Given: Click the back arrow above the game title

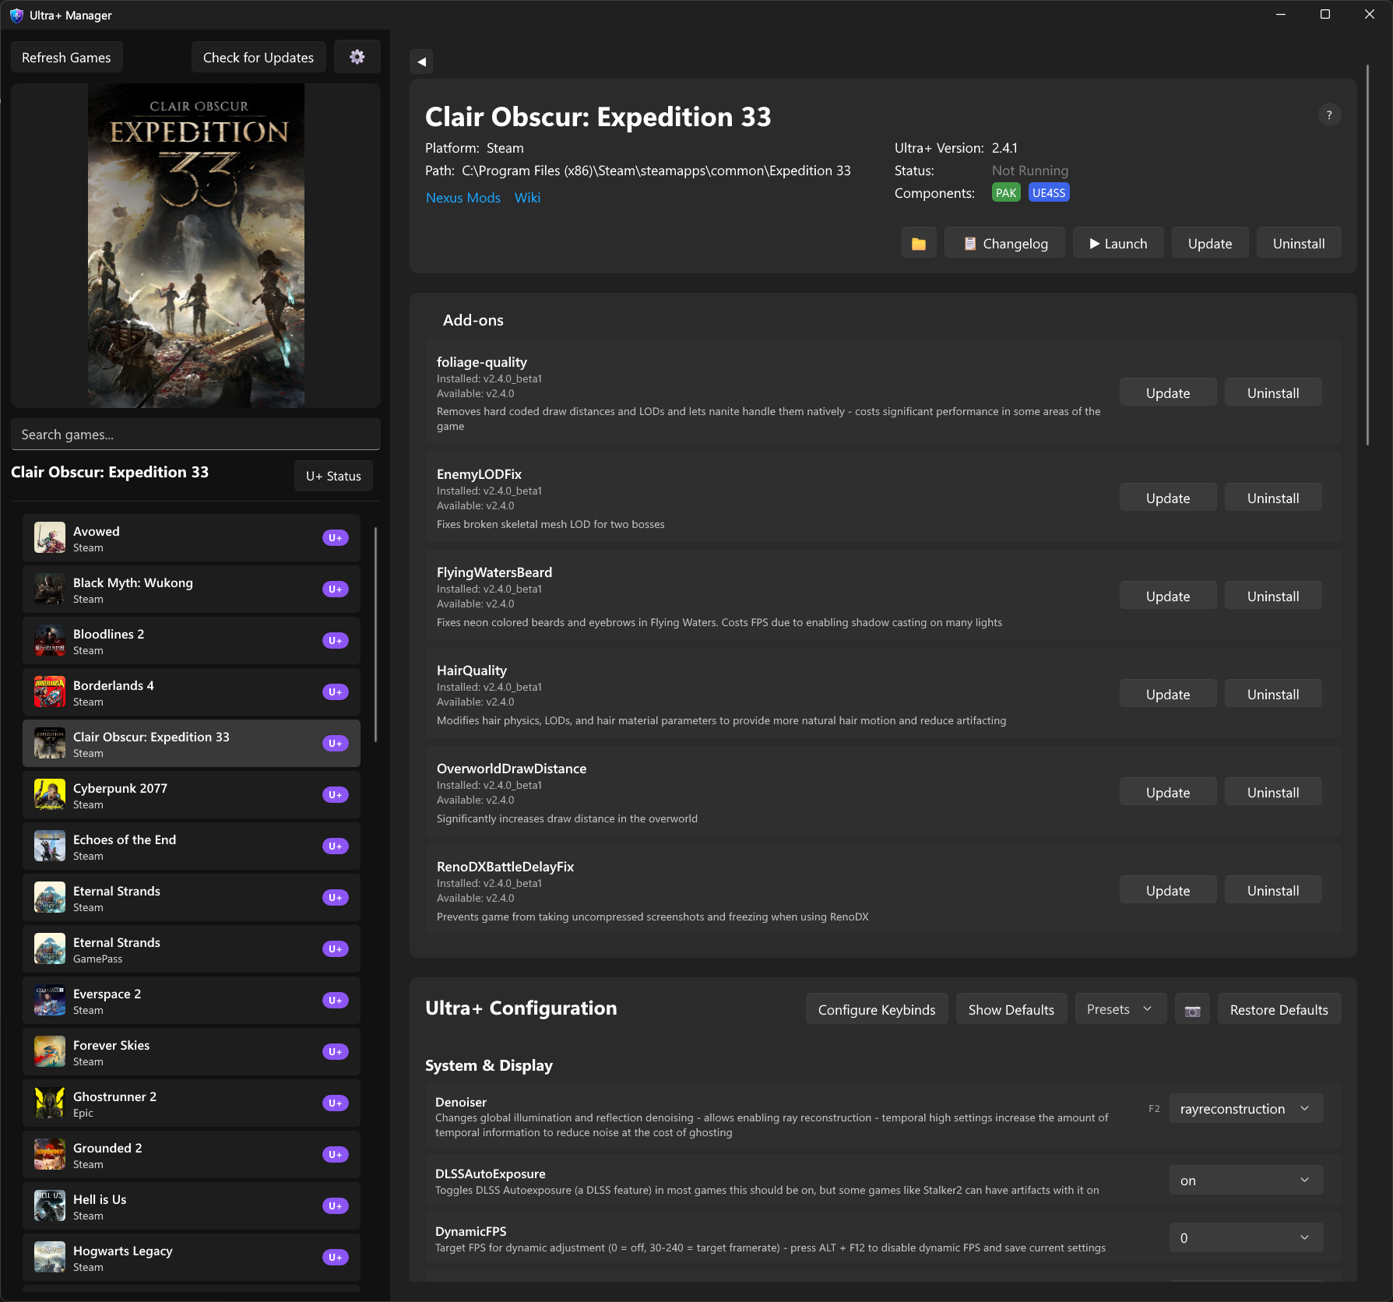Looking at the screenshot, I should click(x=420, y=61).
